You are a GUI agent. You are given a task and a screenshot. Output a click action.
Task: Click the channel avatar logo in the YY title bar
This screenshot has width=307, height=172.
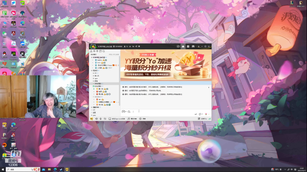point(93,47)
